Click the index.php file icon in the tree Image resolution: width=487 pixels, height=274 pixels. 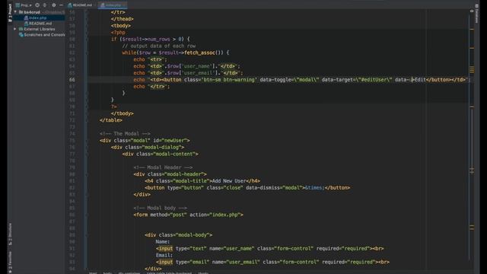point(26,18)
